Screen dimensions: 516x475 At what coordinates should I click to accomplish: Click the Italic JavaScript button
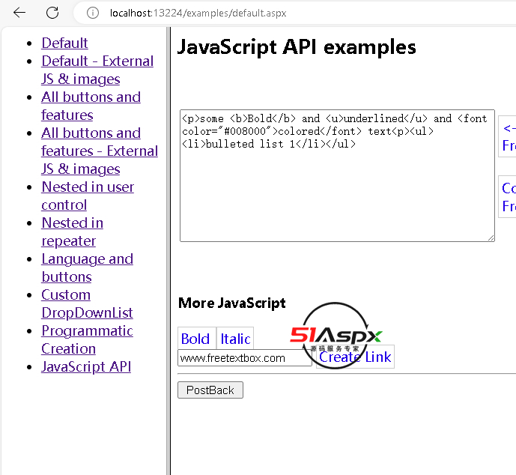click(x=235, y=338)
